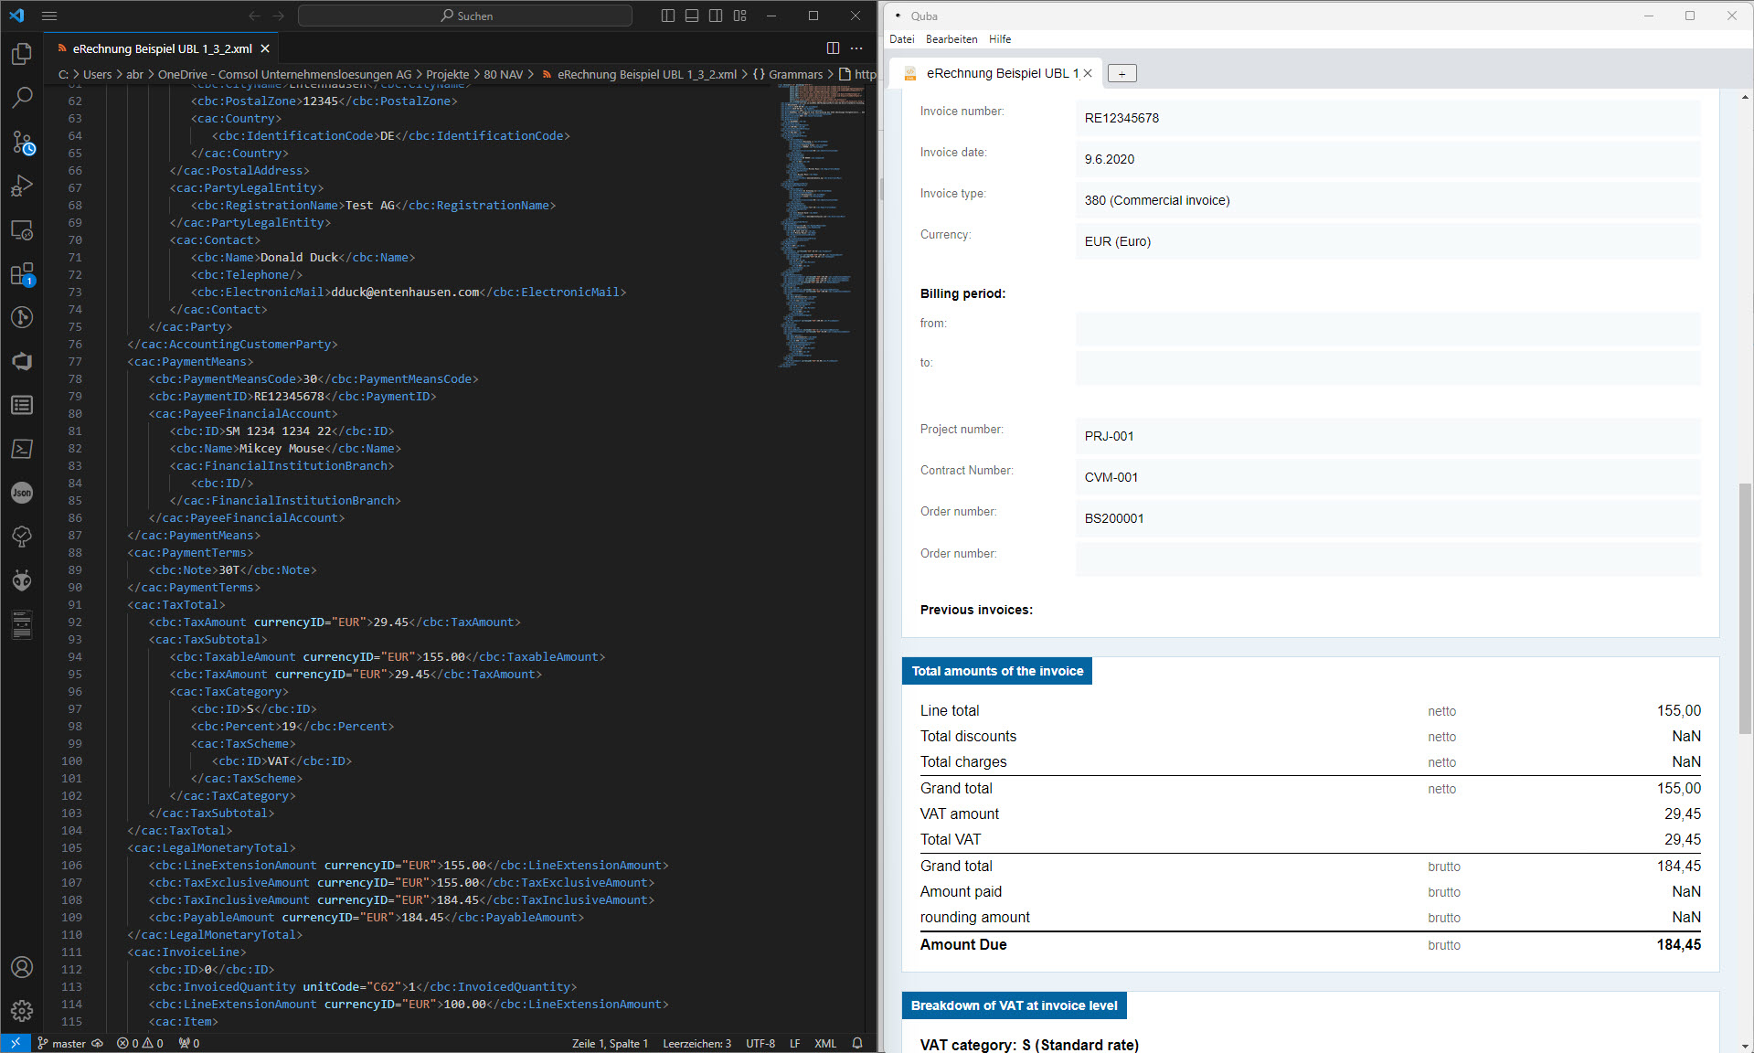Change language mode via XML status item
1754x1053 pixels.
pyautogui.click(x=825, y=1043)
